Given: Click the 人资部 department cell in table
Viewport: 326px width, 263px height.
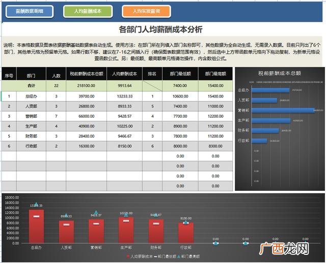Looking at the screenshot, I should tap(31, 106).
